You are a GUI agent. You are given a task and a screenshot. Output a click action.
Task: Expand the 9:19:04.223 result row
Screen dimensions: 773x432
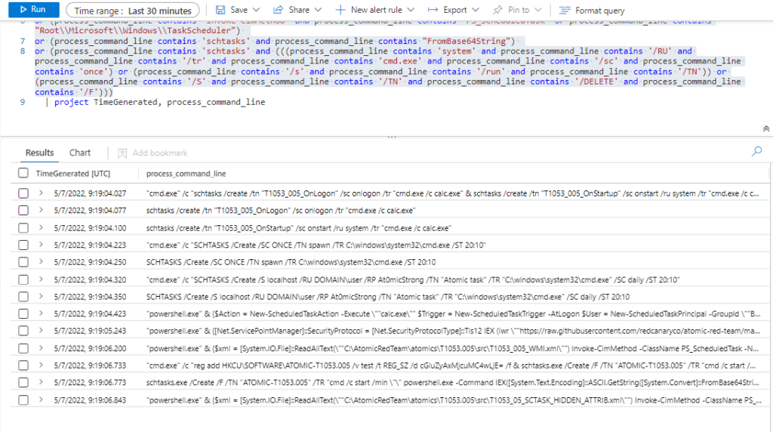(x=42, y=245)
